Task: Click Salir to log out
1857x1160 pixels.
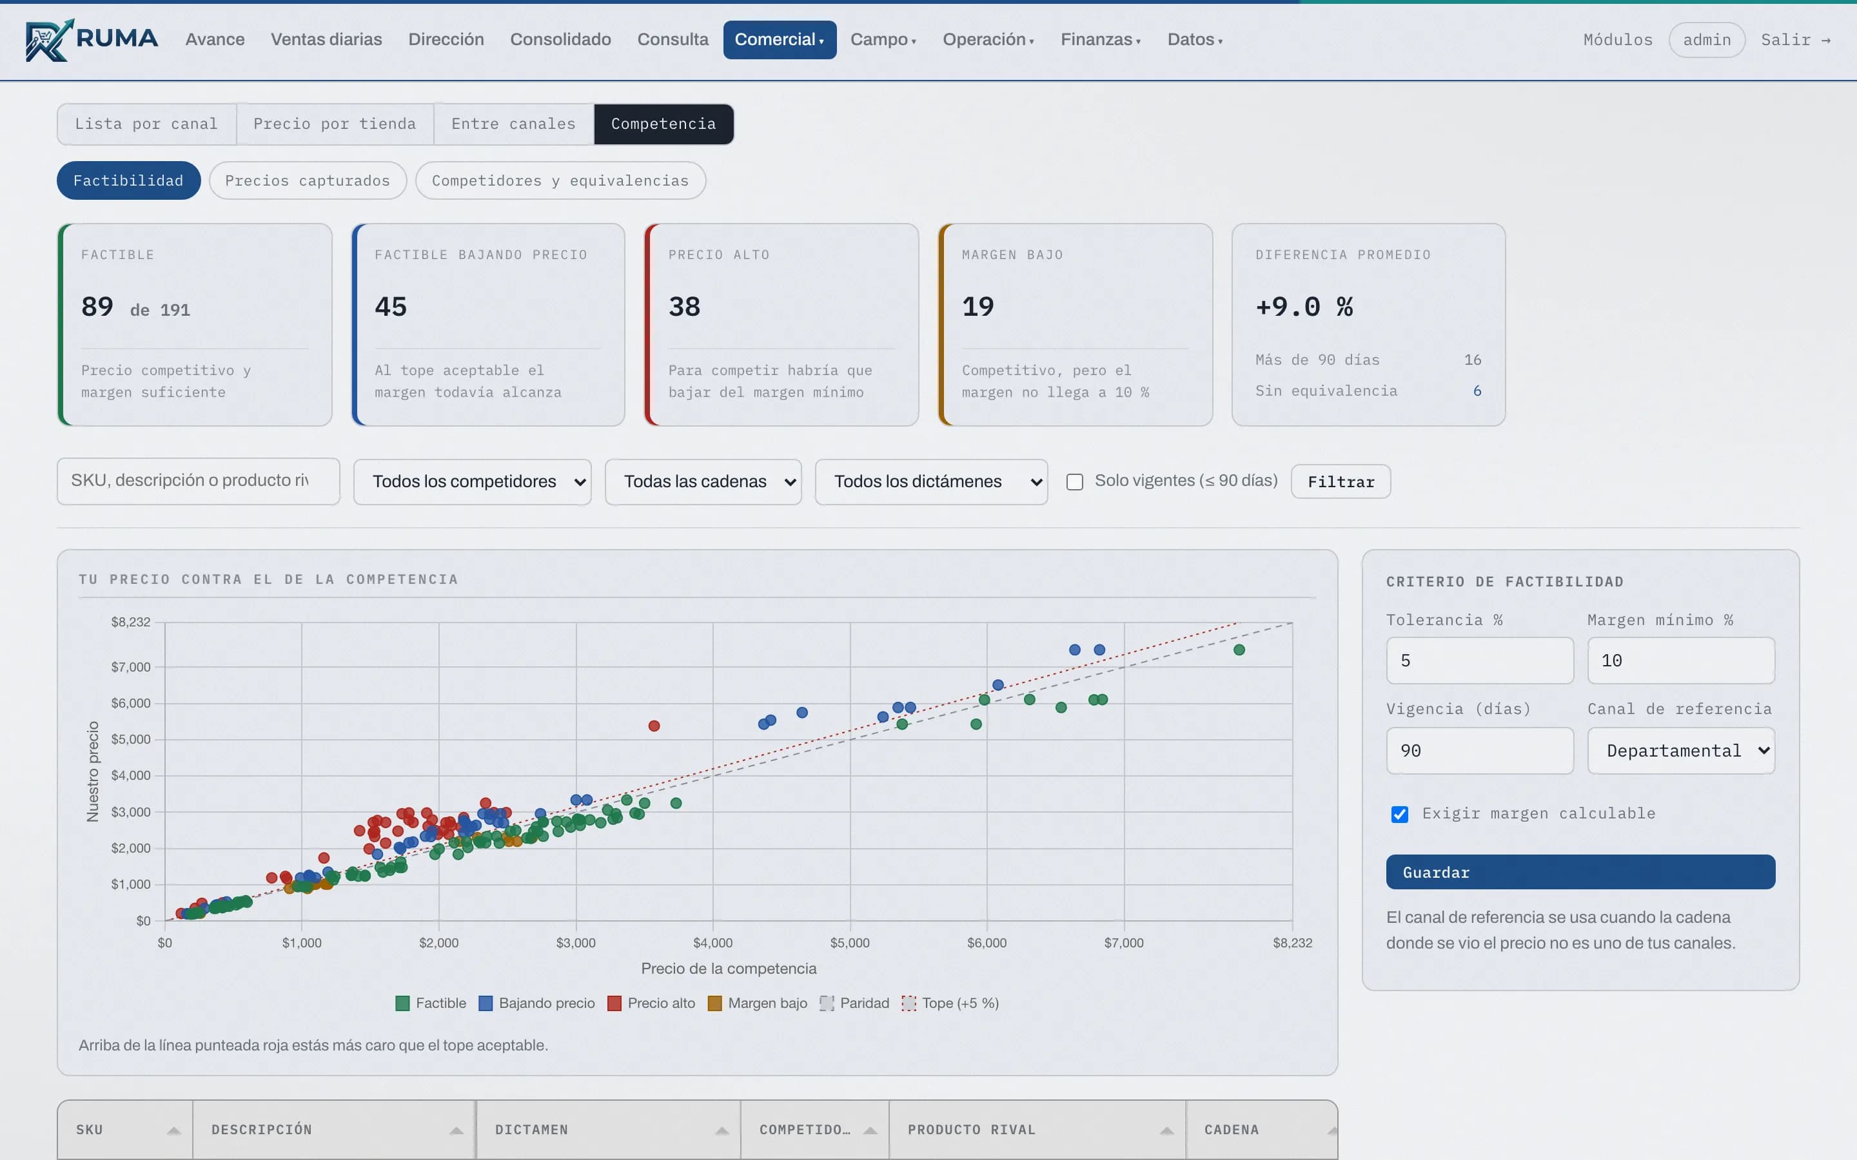Action: click(1796, 40)
